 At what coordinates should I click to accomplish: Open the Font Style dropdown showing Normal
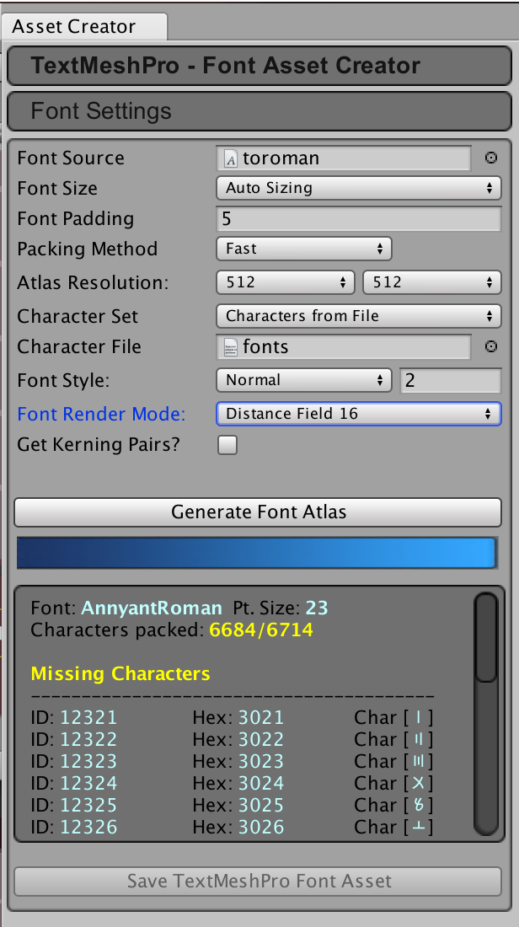(303, 380)
